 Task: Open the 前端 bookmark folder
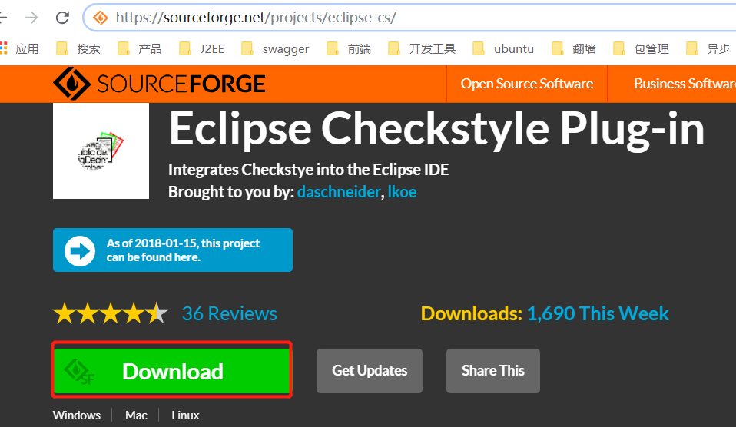(349, 48)
